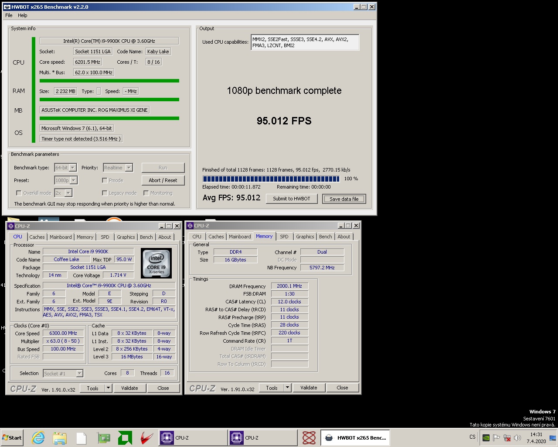This screenshot has width=558, height=447.
Task: Click Validate in right CPU-Z window
Action: pyautogui.click(x=309, y=388)
